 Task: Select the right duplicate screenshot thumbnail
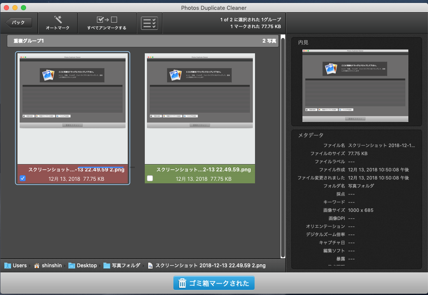coord(200,109)
